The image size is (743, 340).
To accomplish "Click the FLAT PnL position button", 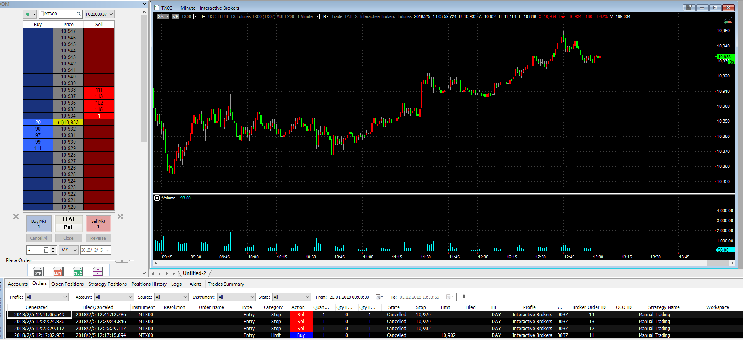I will point(69,224).
